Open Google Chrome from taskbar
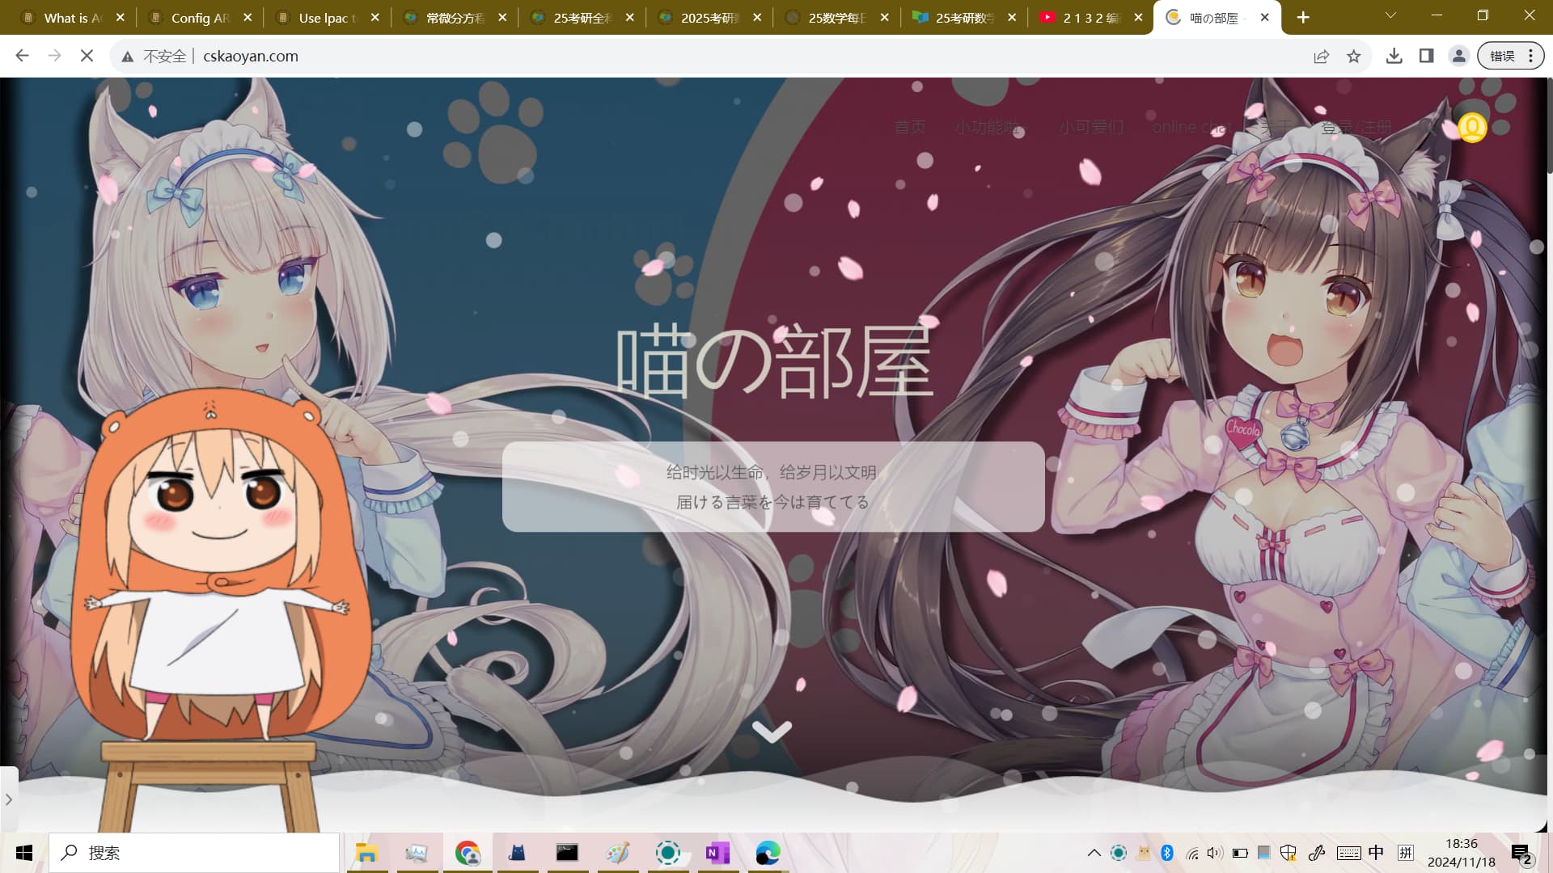The image size is (1553, 873). (x=467, y=853)
